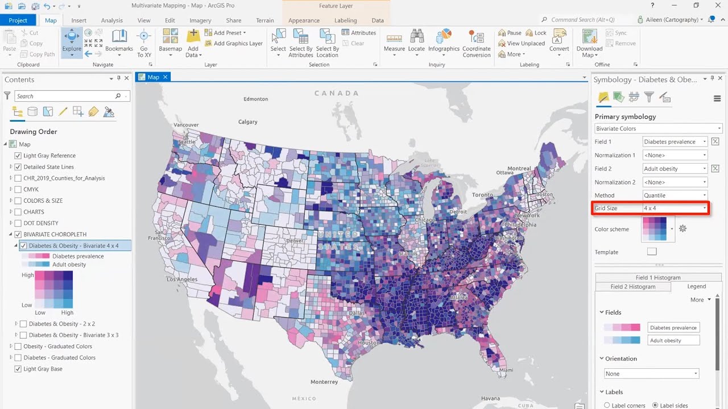Expand the CHARTS group layer
728x409 pixels.
(11, 212)
